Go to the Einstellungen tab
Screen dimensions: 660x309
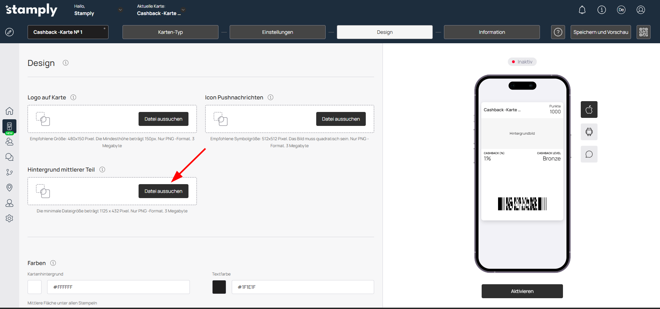(x=277, y=32)
